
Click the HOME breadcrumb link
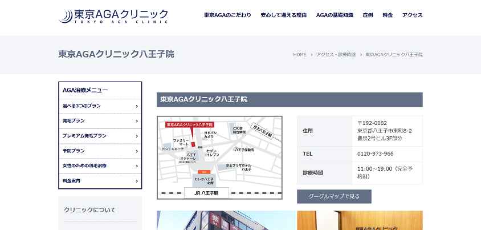point(300,55)
